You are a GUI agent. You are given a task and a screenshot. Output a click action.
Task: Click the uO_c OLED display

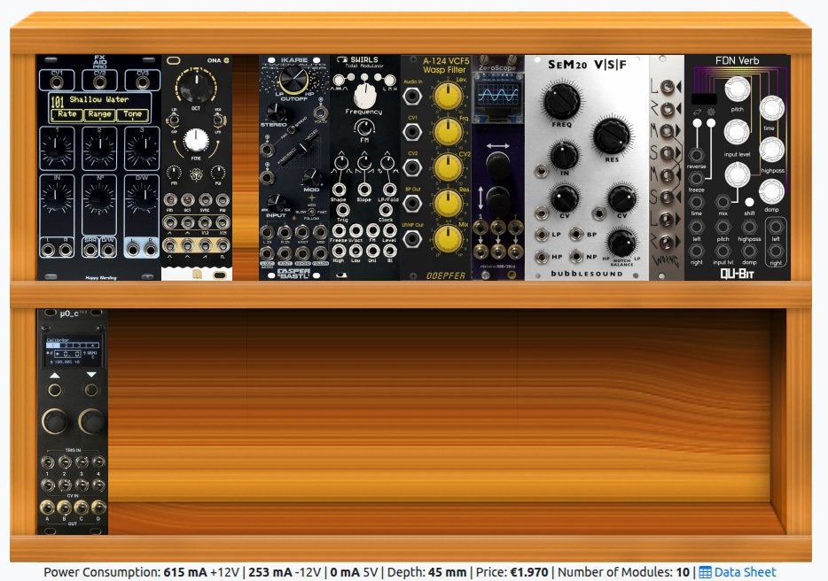tap(73, 351)
